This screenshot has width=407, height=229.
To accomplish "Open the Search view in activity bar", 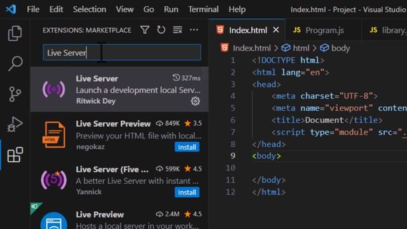I will pos(15,64).
